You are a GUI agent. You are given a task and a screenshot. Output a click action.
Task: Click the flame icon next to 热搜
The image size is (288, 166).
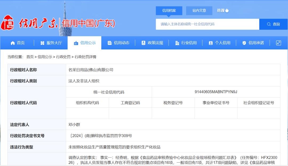pyautogui.click(x=227, y=10)
